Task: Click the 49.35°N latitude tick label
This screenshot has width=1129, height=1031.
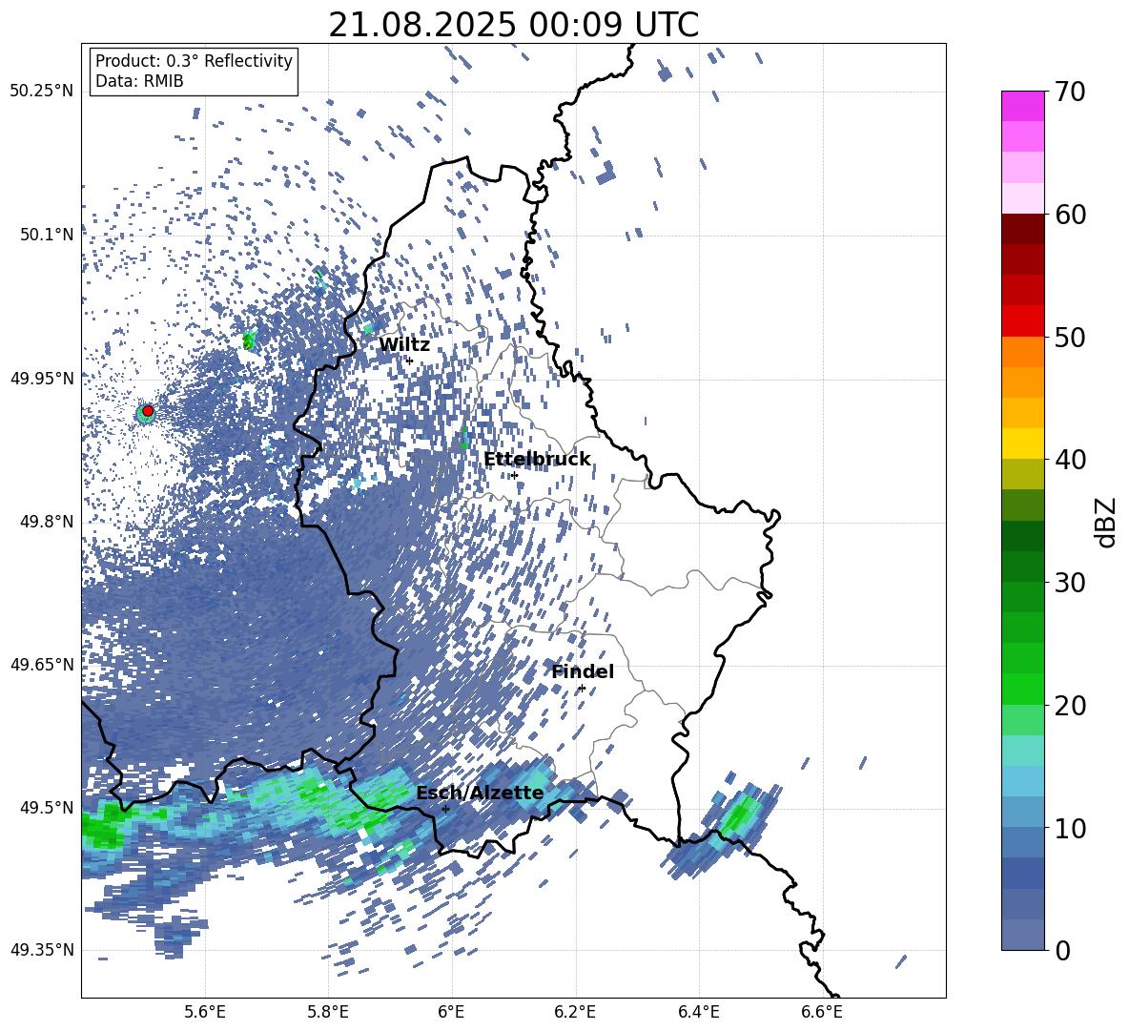Action: click(x=42, y=950)
